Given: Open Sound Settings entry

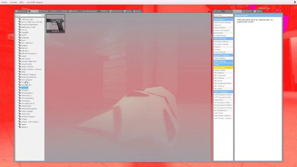Looking at the screenshot, I should [x=223, y=52].
